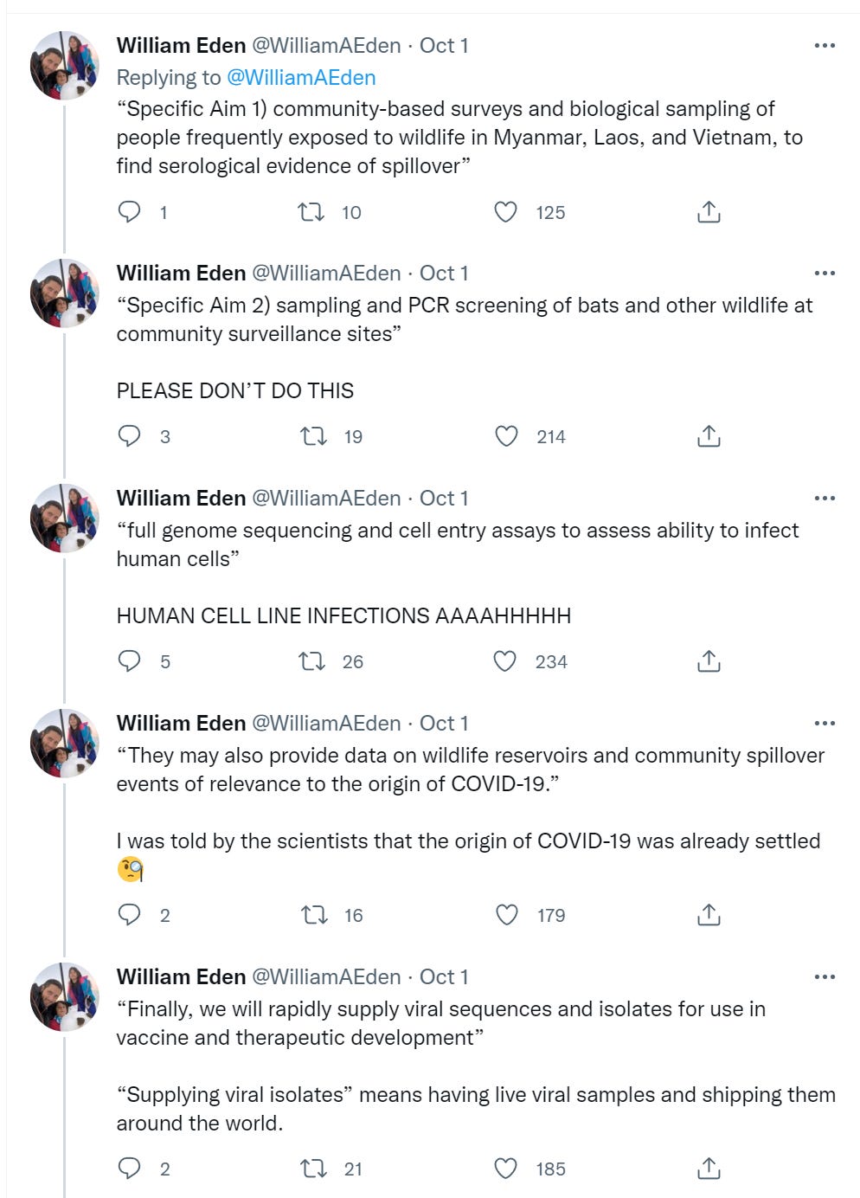
Task: Reply to the "Specific Aim 1" tweet
Action: [129, 212]
